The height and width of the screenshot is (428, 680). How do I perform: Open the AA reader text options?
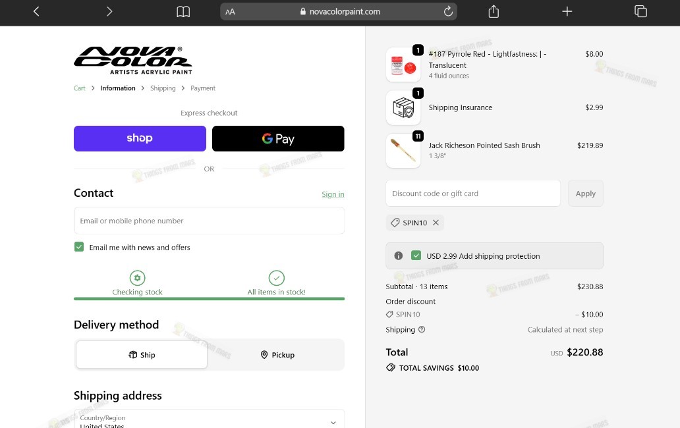(230, 12)
